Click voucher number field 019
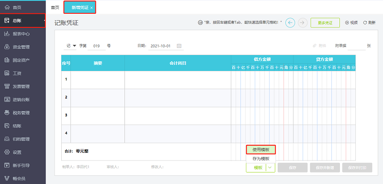Image resolution: width=383 pixels, height=184 pixels. pyautogui.click(x=97, y=46)
